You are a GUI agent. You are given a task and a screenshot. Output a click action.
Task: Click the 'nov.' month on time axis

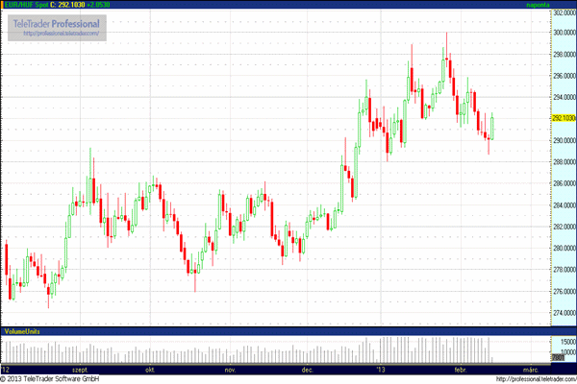(230, 369)
